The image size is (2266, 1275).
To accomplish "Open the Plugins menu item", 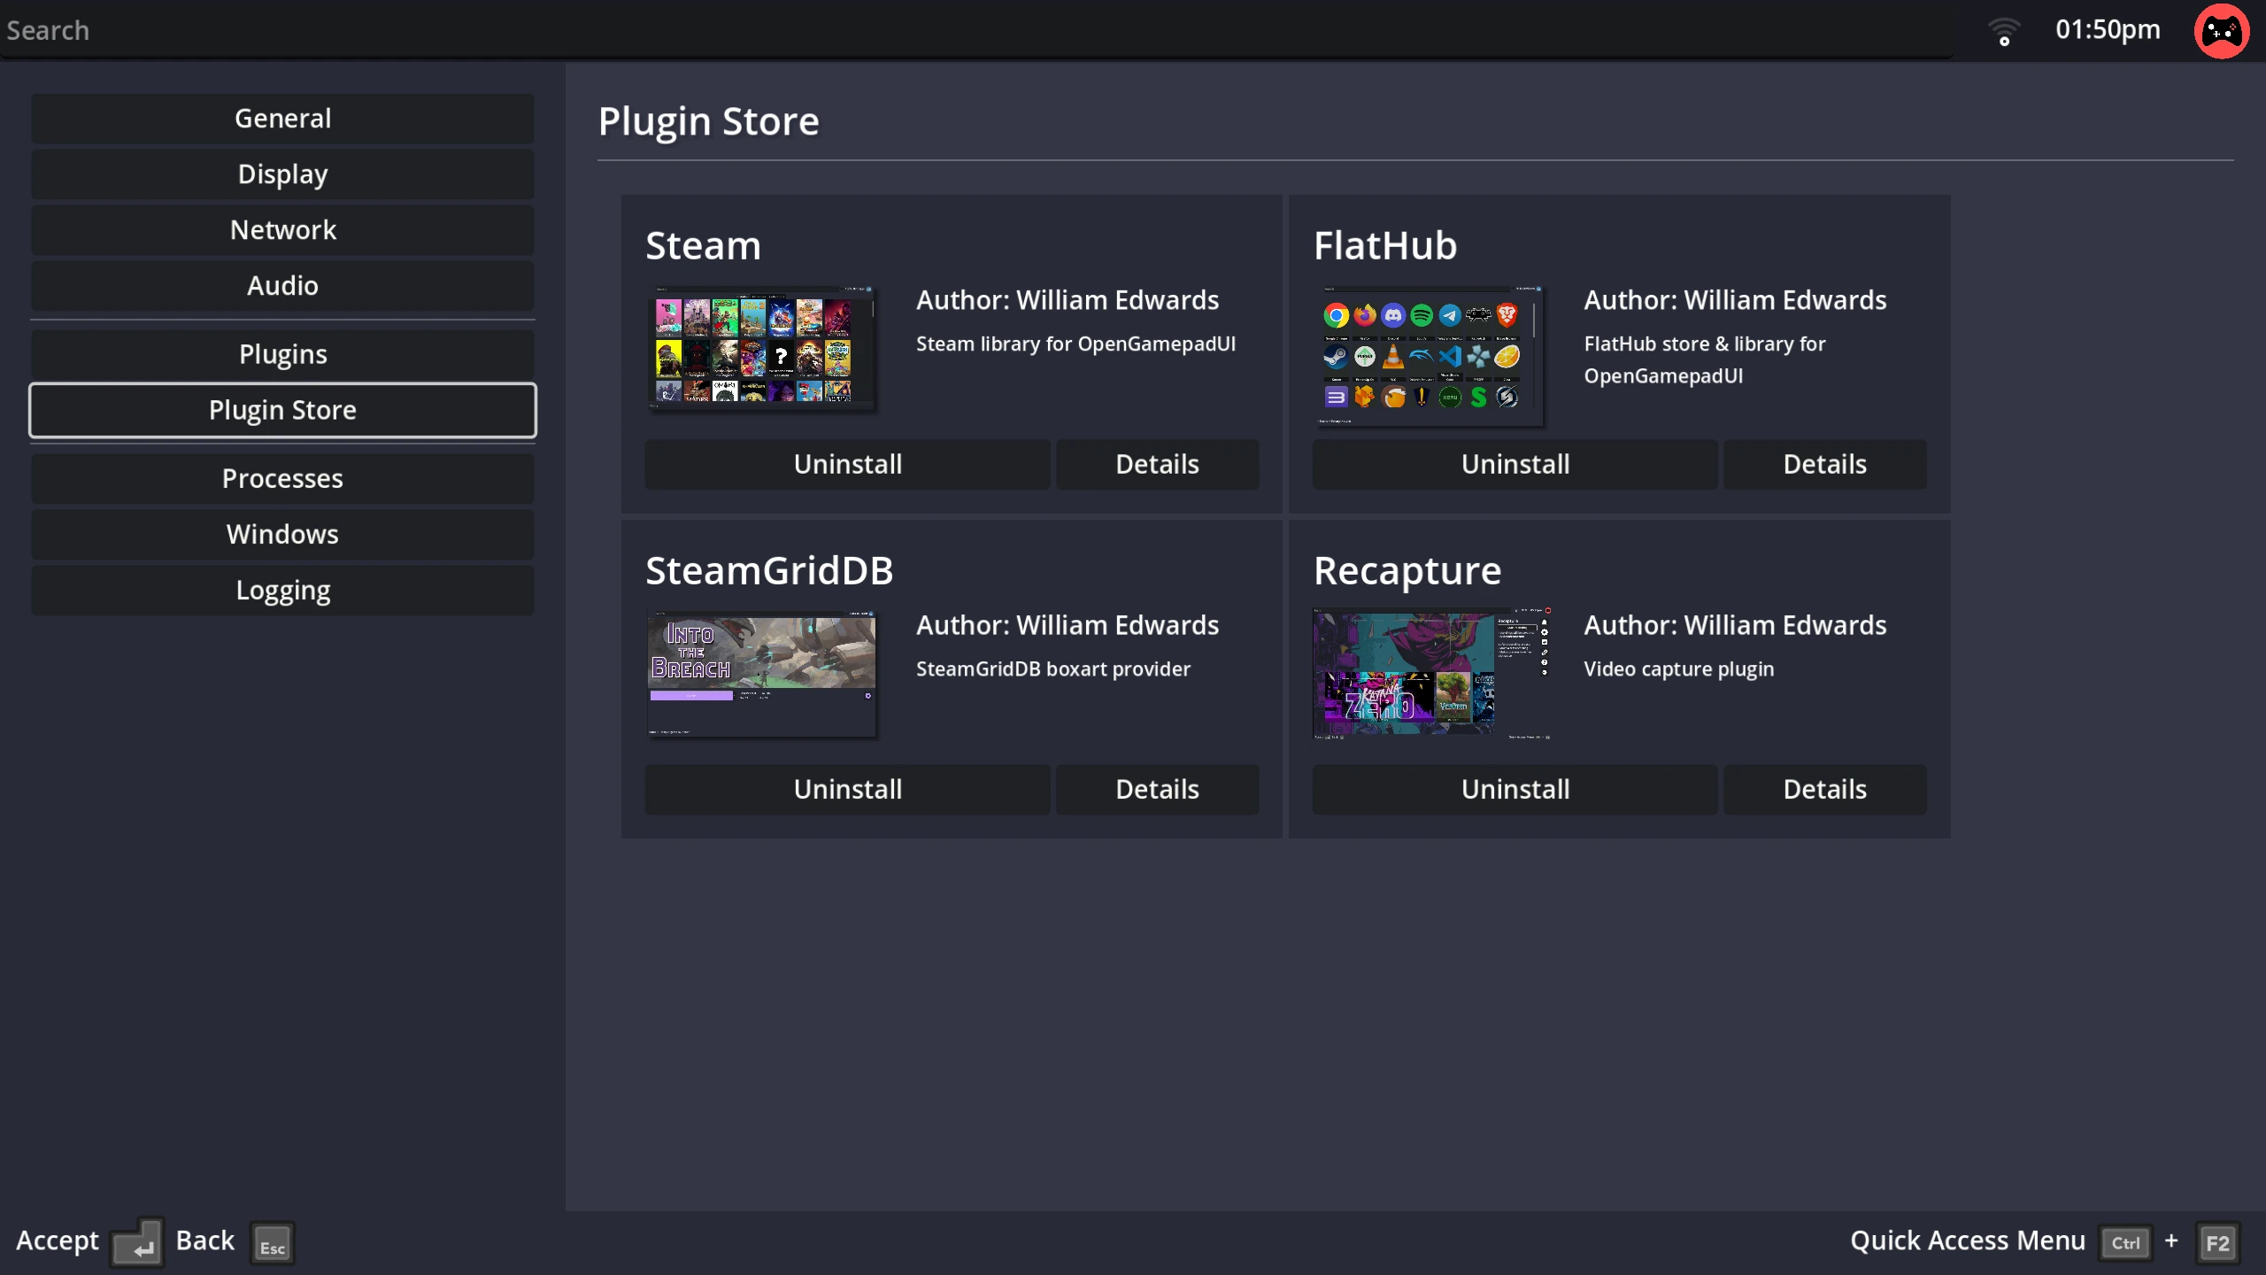I will 282,354.
